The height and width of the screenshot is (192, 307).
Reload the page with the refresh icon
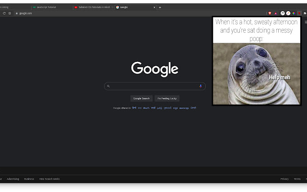[4, 13]
